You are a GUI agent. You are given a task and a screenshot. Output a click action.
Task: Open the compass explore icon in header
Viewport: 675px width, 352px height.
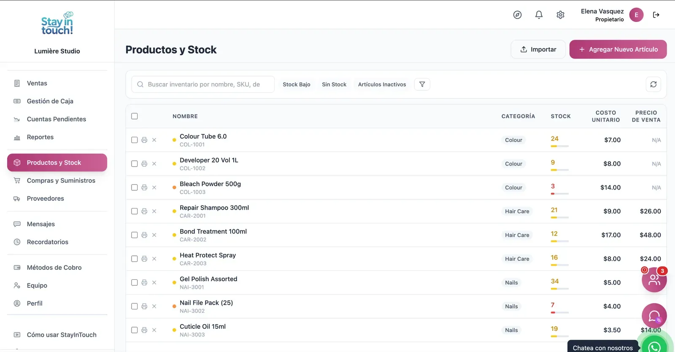pyautogui.click(x=517, y=15)
